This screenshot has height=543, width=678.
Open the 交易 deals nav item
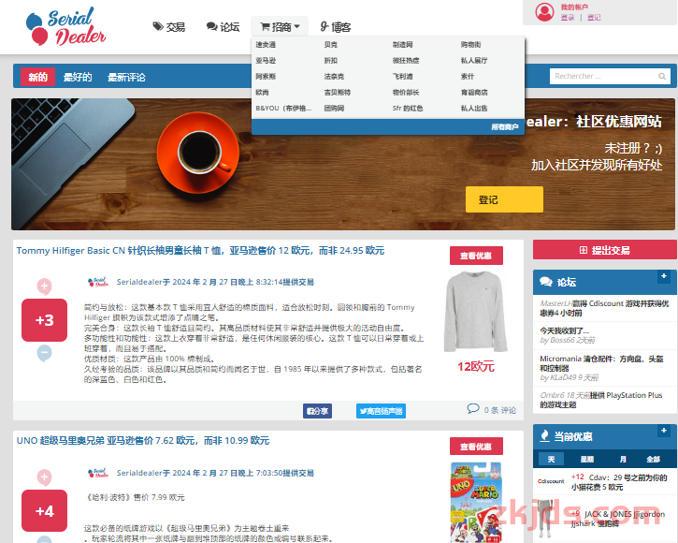click(169, 27)
